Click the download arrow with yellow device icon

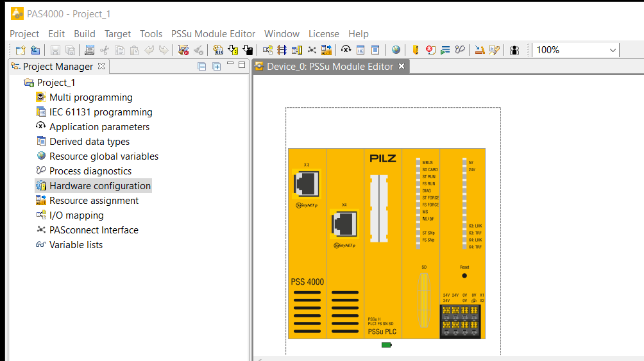tap(233, 50)
